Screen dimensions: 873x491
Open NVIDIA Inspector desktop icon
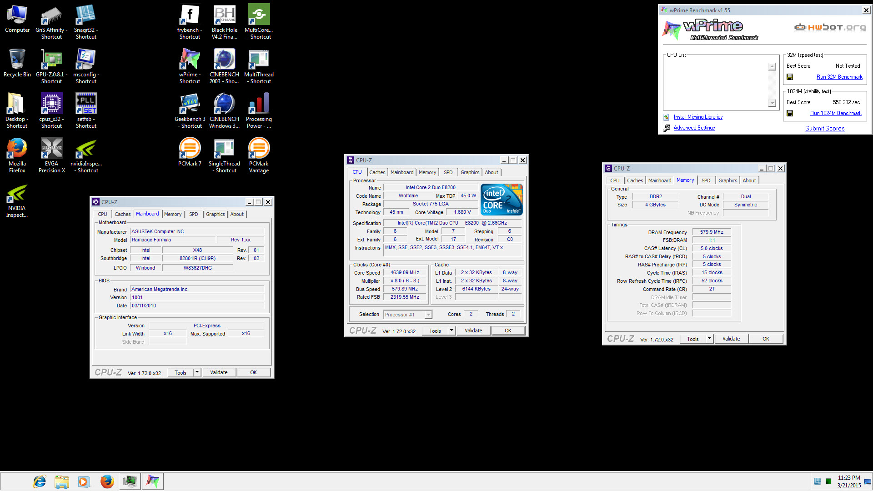point(17,200)
